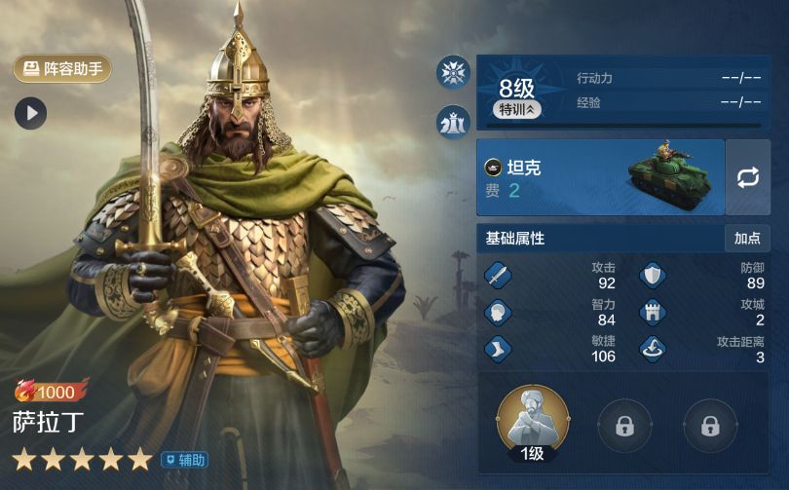Click the 辅助 support role tag
789x490 pixels.
[x=185, y=460]
